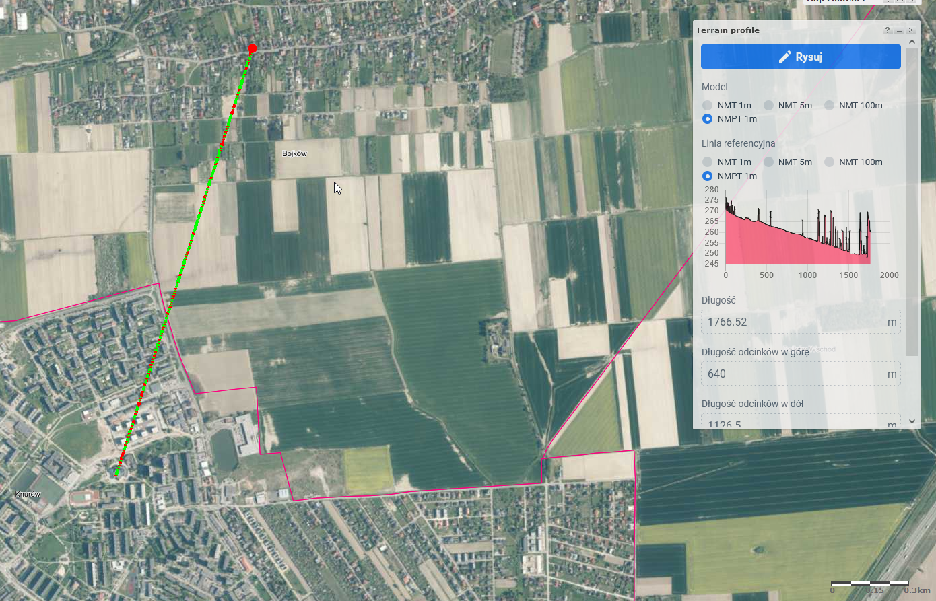
Task: Choose NMPT 1m under Linia referencyjna
Action: (707, 176)
